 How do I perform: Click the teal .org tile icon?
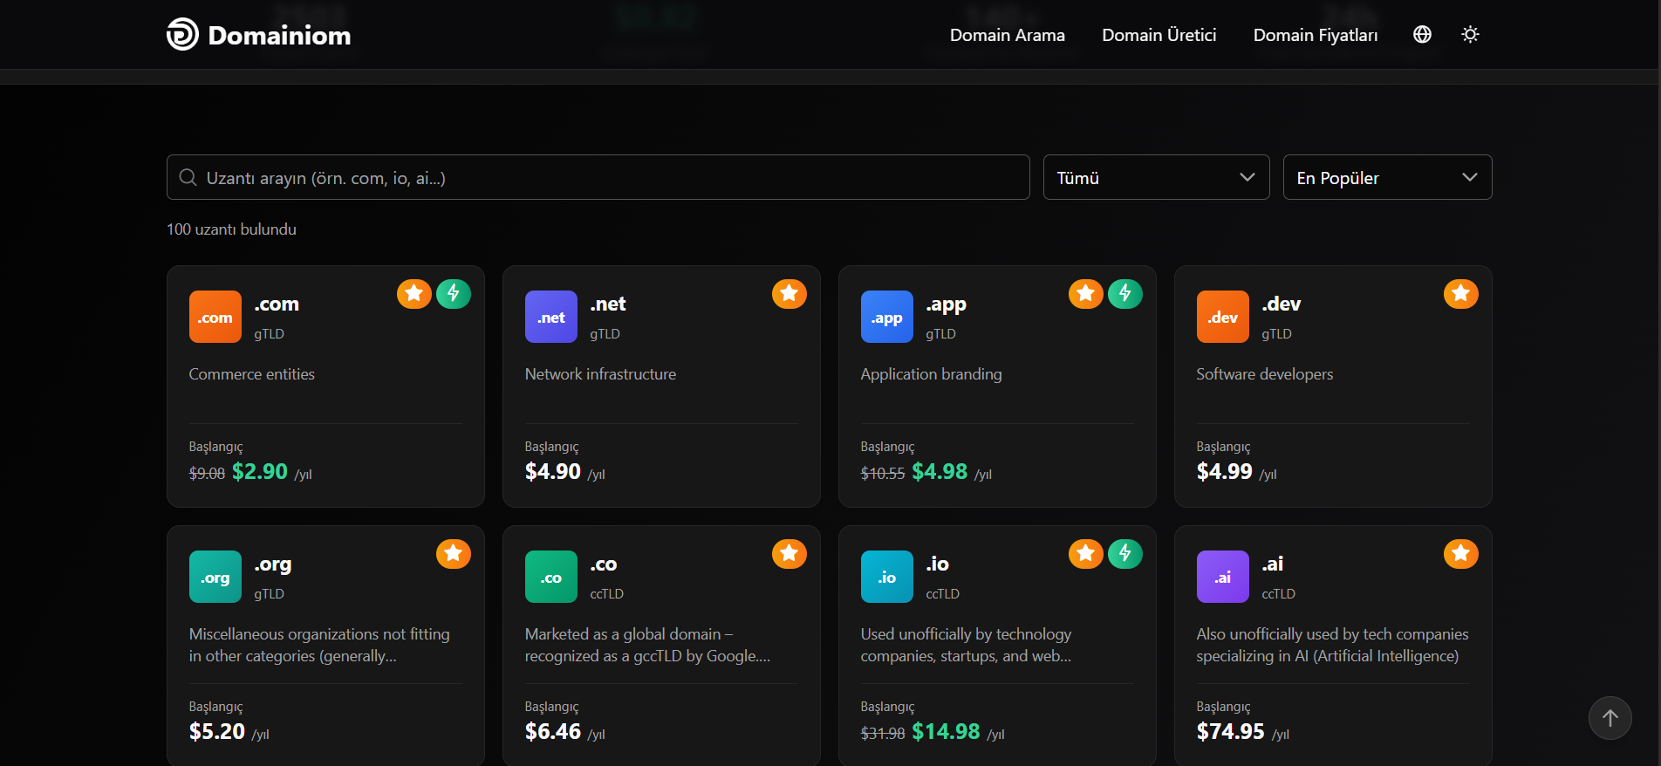click(215, 577)
